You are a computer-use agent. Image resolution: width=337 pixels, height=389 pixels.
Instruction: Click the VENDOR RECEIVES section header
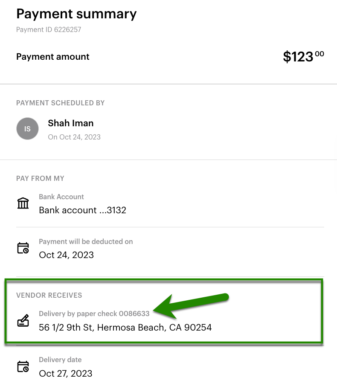pyautogui.click(x=49, y=295)
